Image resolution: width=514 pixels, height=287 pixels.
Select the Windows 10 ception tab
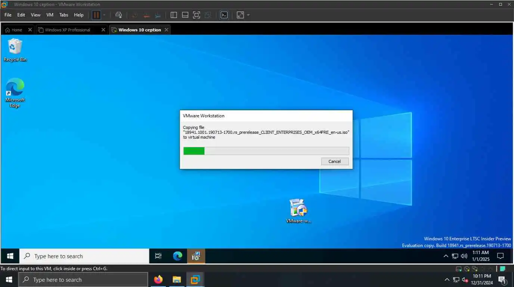[140, 30]
